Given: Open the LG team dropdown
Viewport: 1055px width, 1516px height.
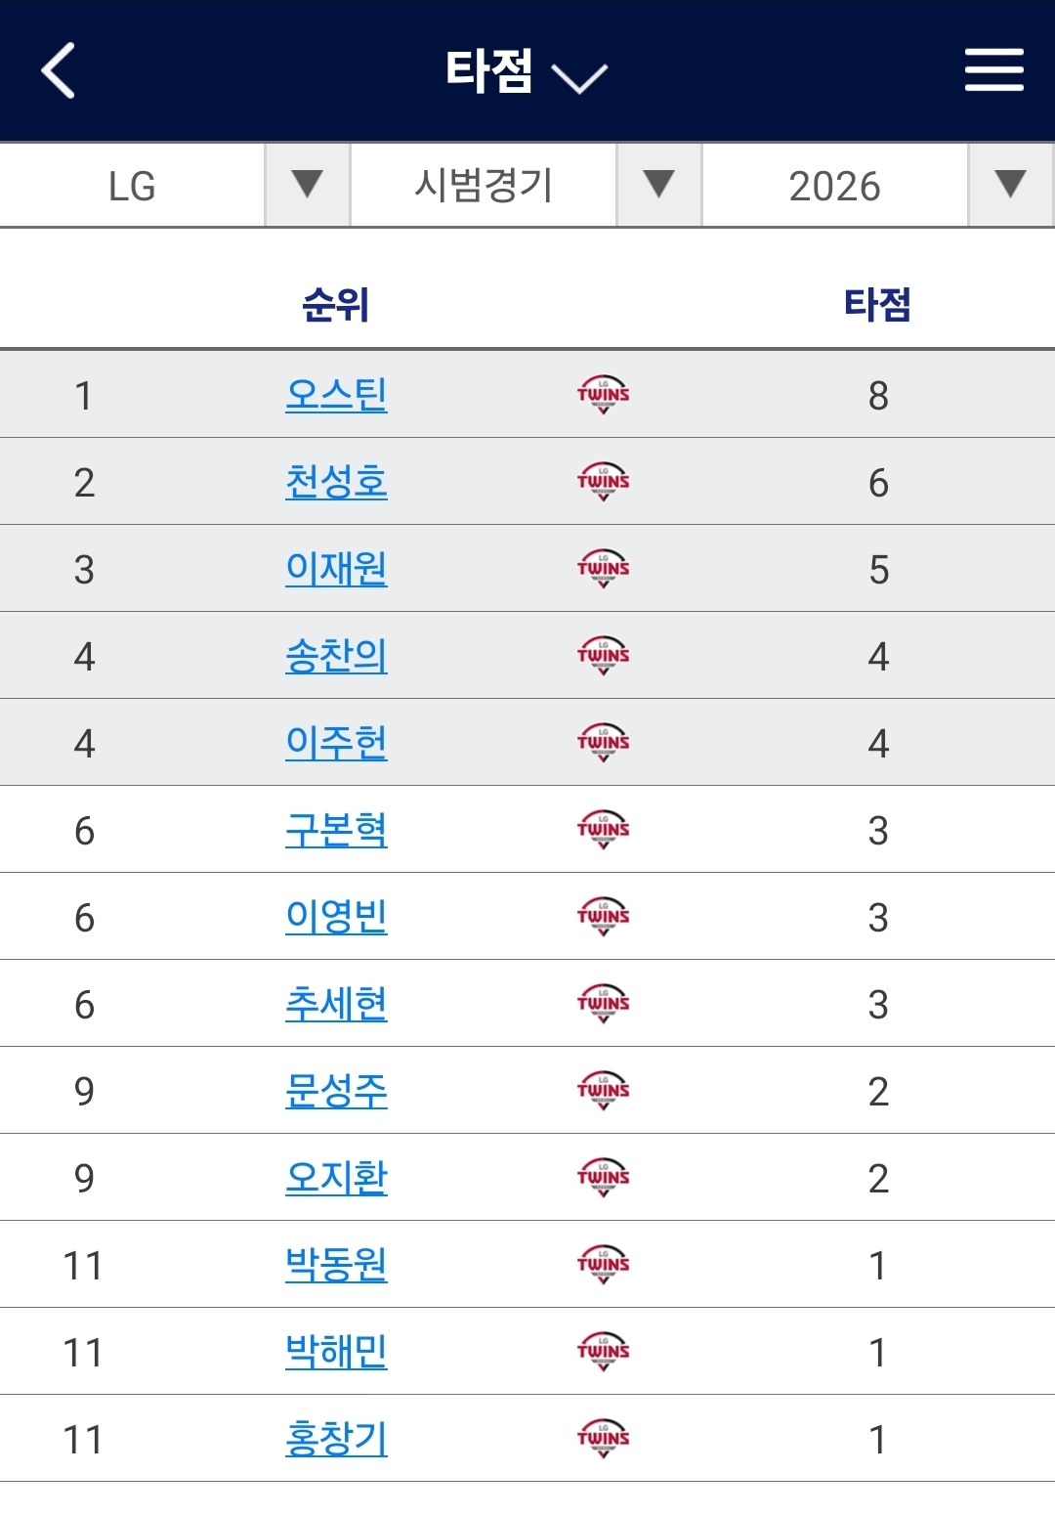Looking at the screenshot, I should [x=175, y=186].
